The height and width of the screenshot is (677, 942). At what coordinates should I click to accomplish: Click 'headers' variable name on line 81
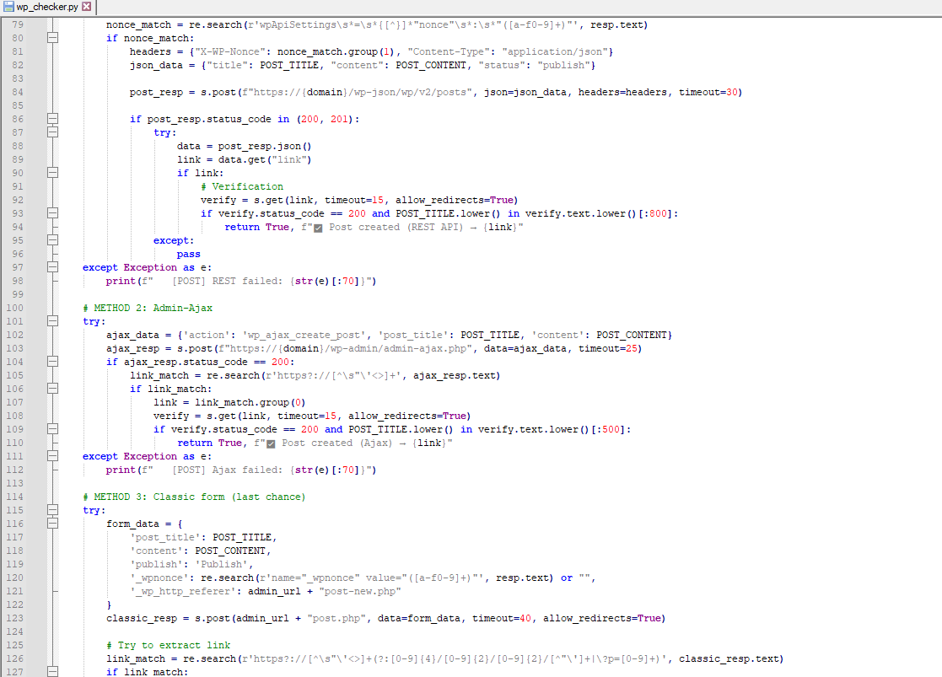[150, 51]
